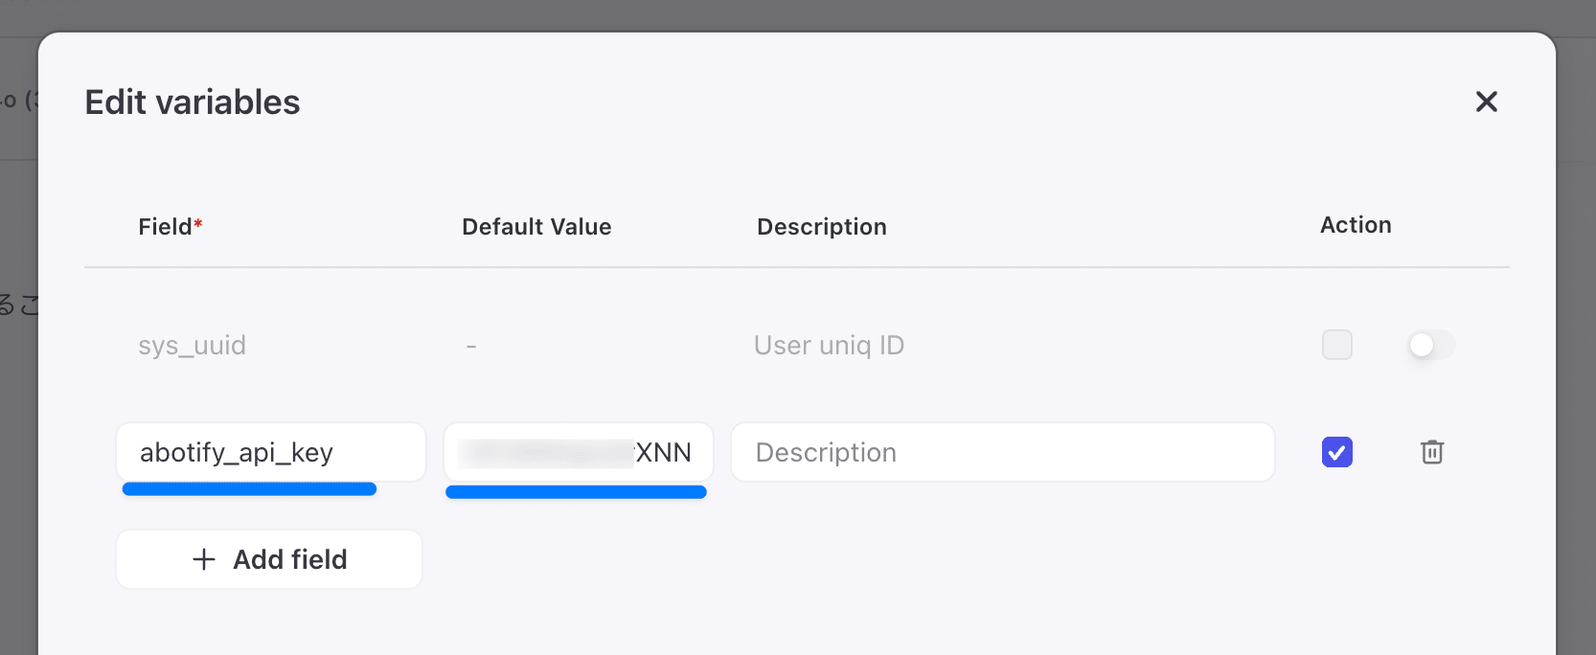Click the default value input ending in XNN
This screenshot has height=655, width=1596.
point(578,452)
